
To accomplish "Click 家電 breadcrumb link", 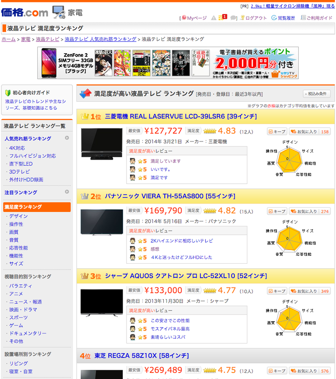I will coord(26,39).
